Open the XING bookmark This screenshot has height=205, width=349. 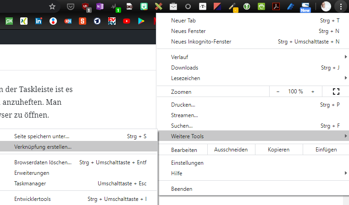click(x=24, y=21)
